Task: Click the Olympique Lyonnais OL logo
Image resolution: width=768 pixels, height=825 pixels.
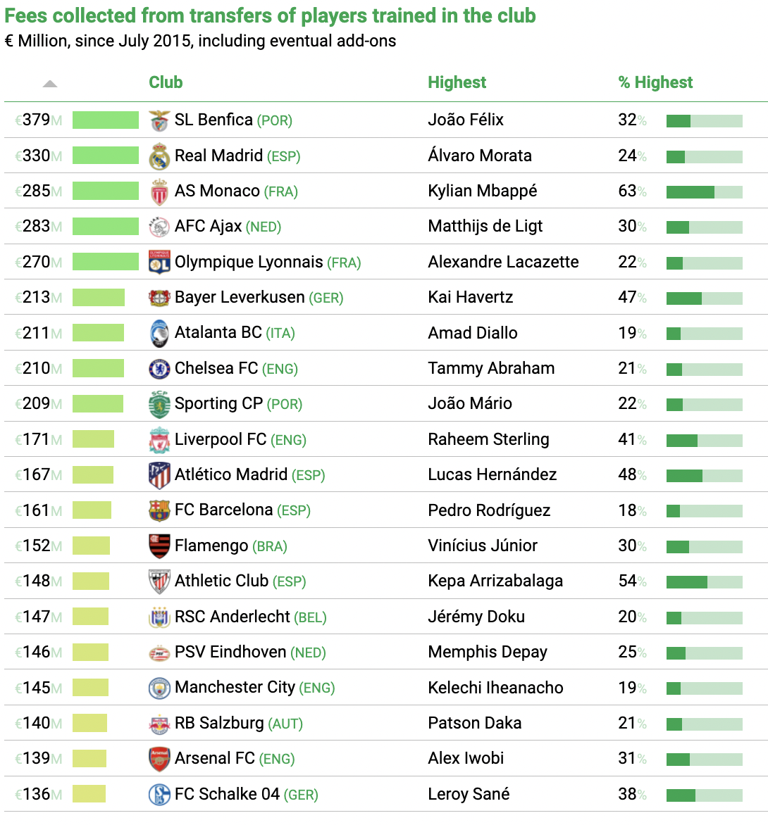Action: pos(159,262)
